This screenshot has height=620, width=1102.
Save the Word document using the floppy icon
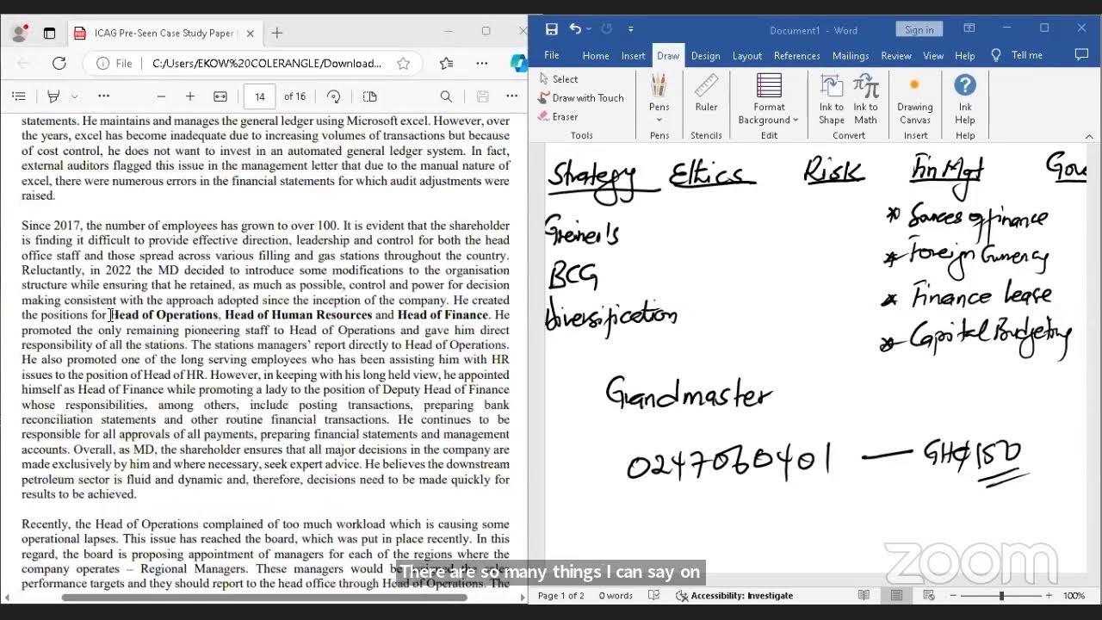click(551, 29)
